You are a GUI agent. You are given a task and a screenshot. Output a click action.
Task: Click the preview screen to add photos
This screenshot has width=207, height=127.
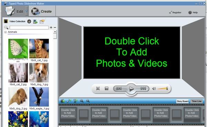[x=132, y=52]
